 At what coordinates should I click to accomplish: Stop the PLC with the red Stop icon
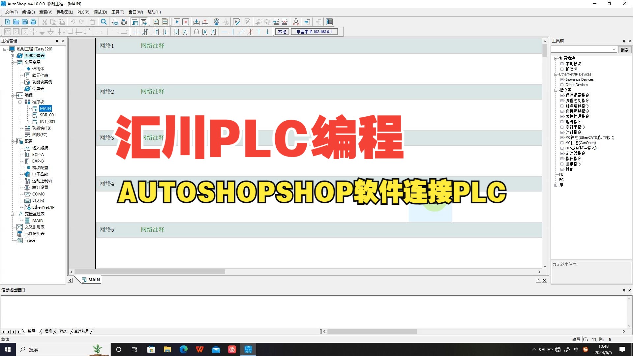[186, 22]
